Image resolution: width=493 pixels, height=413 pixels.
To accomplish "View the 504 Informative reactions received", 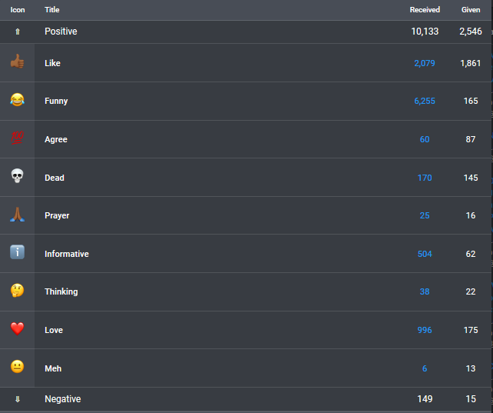I will (425, 254).
